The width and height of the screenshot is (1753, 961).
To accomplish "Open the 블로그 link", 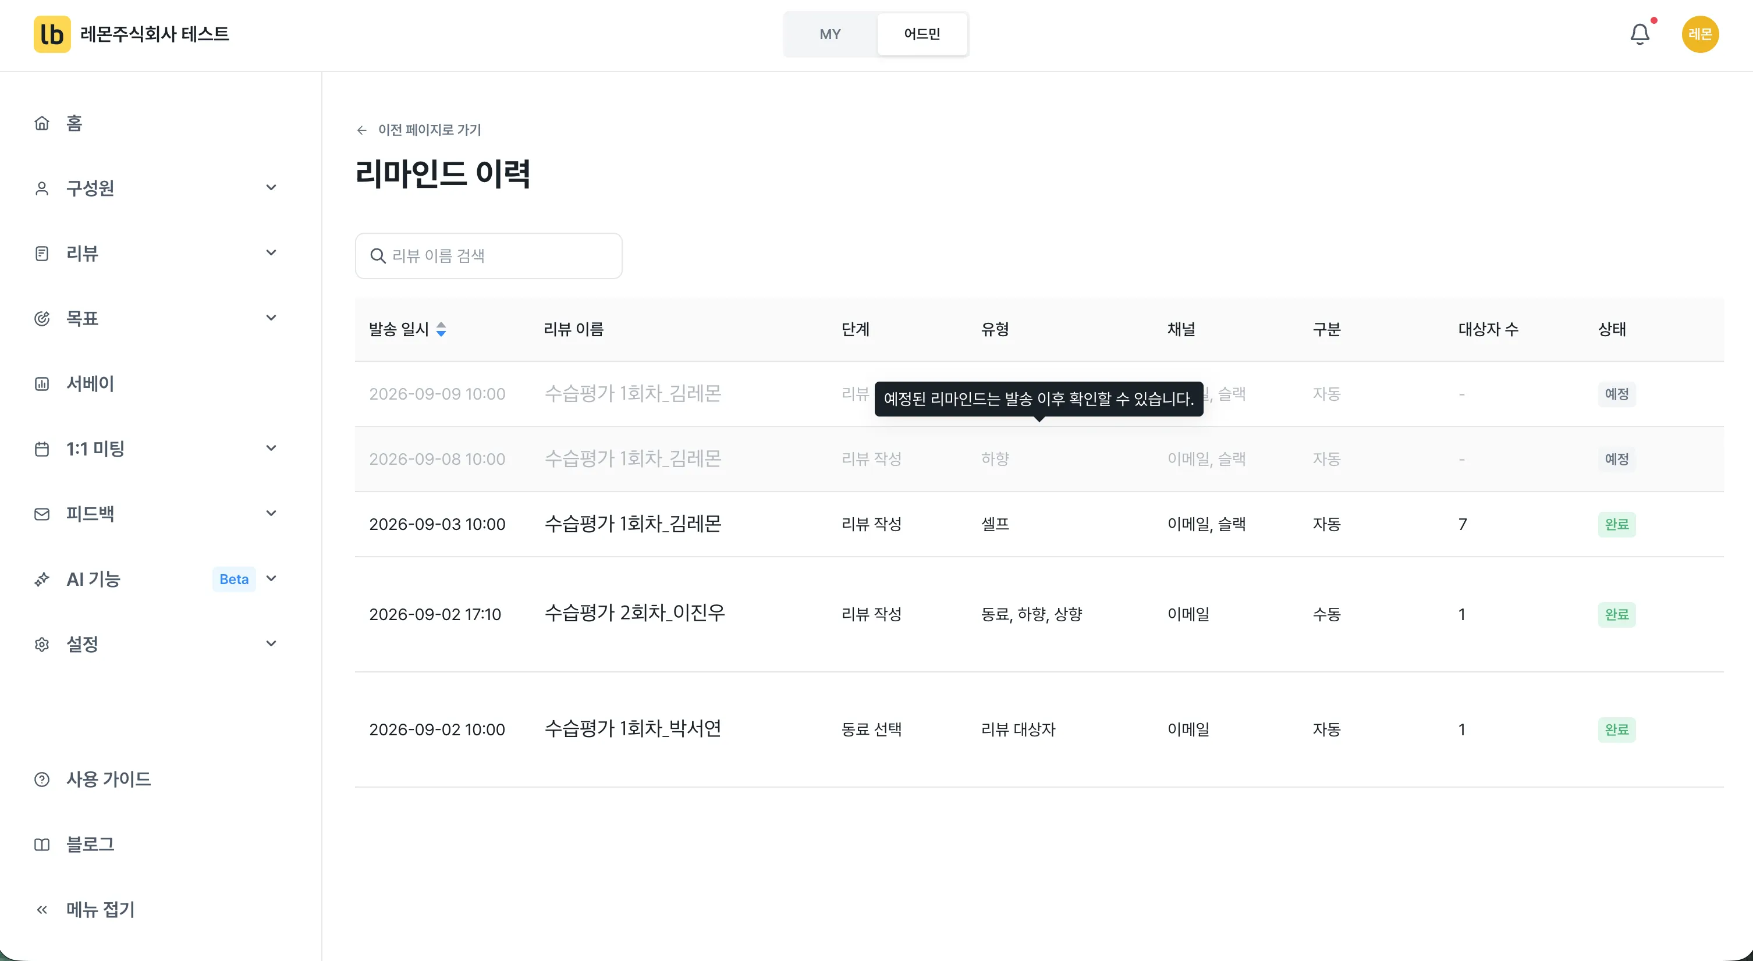I will (90, 845).
